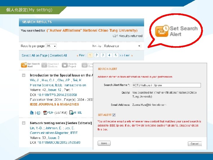Click the small Set Search Alert toolbar icon

pyautogui.click(x=24, y=65)
